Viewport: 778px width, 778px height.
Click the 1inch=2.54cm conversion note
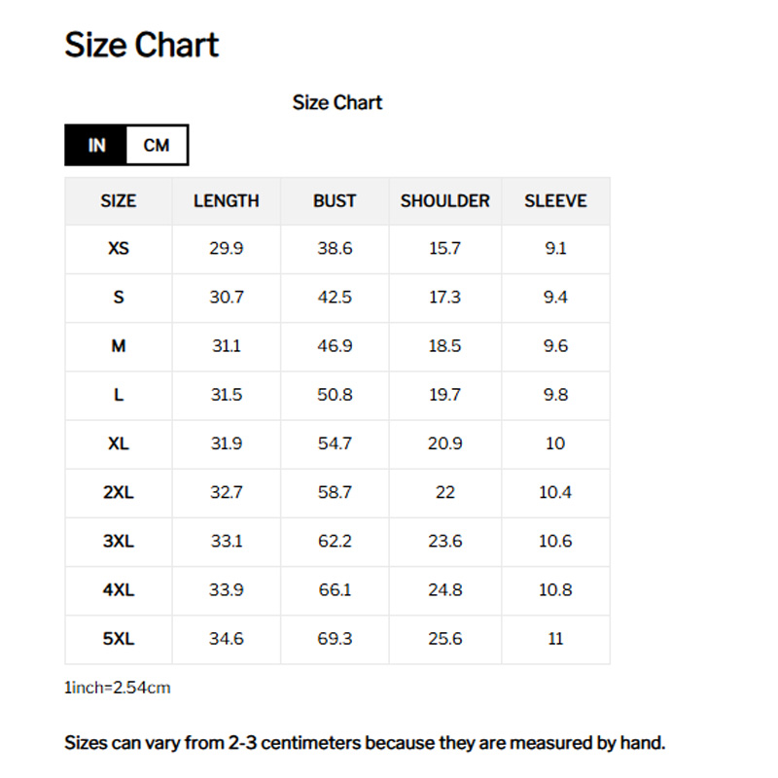coord(118,689)
